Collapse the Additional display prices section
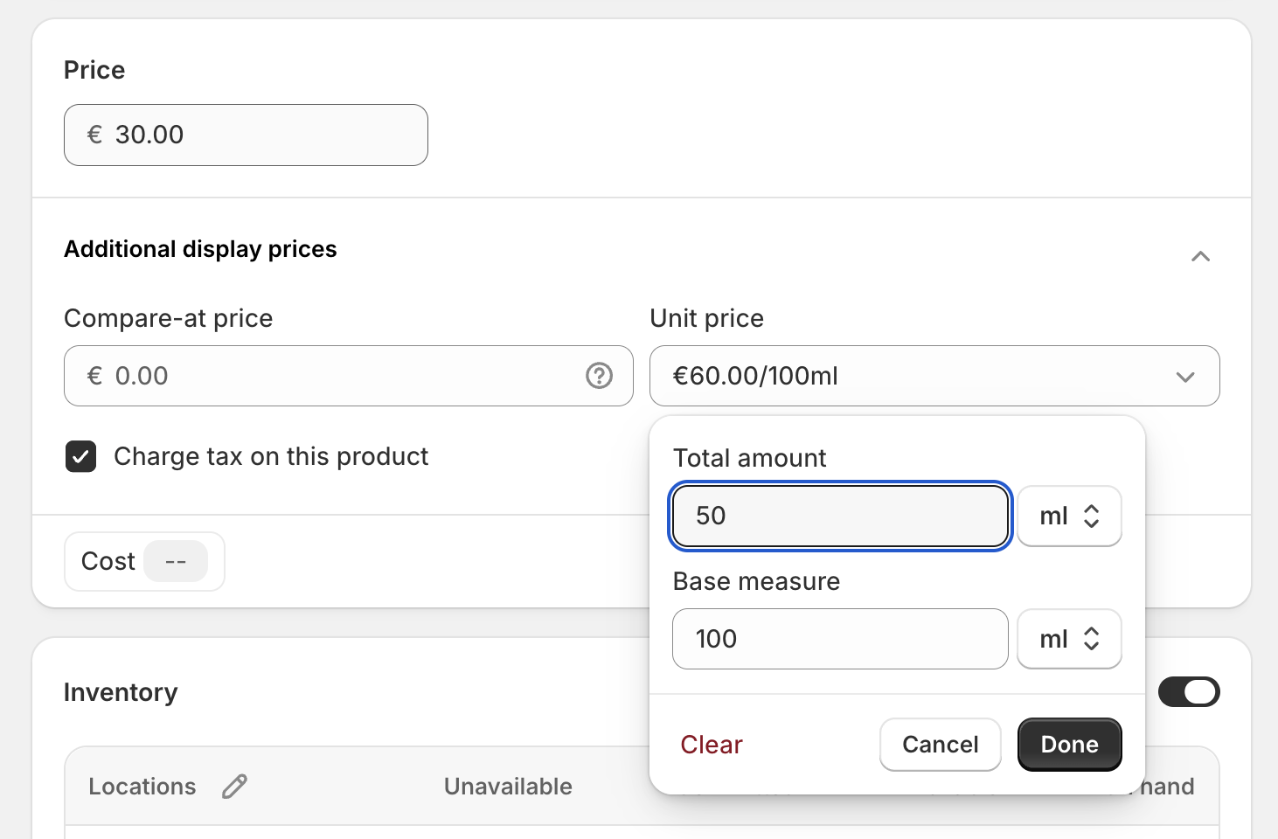The width and height of the screenshot is (1278, 839). [1200, 256]
